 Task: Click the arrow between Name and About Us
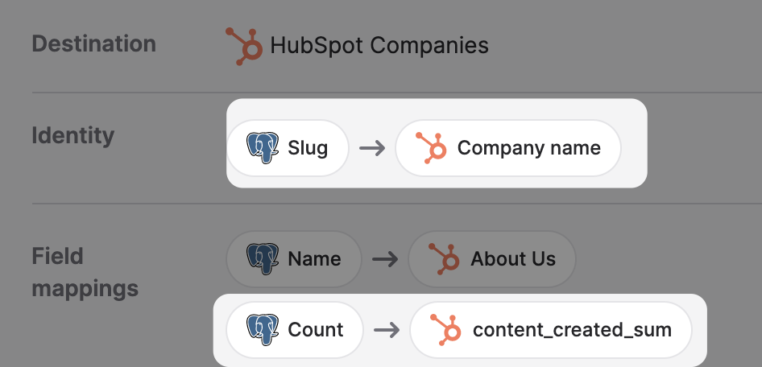[x=385, y=259]
